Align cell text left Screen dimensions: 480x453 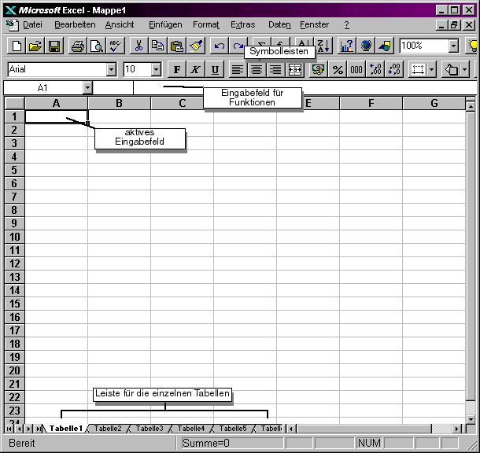coord(238,70)
